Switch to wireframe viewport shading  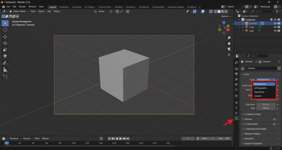[x=215, y=11]
